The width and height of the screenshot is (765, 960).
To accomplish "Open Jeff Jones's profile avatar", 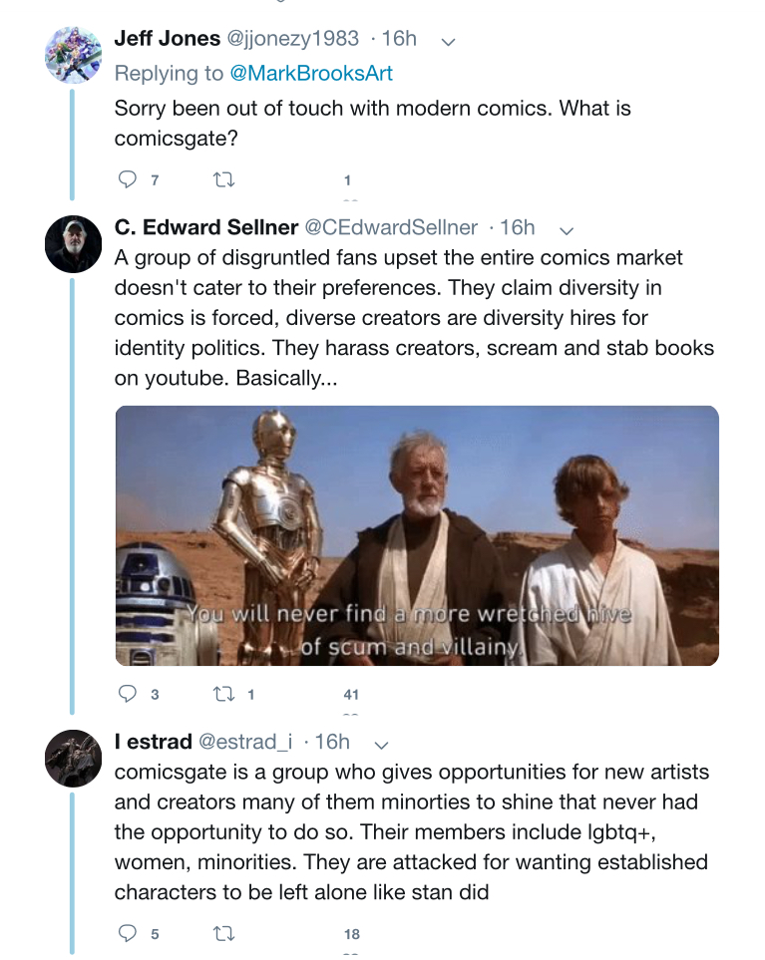I will pyautogui.click(x=73, y=55).
